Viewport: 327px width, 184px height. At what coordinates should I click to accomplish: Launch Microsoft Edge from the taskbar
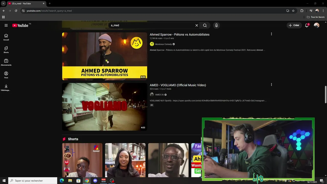point(62,181)
